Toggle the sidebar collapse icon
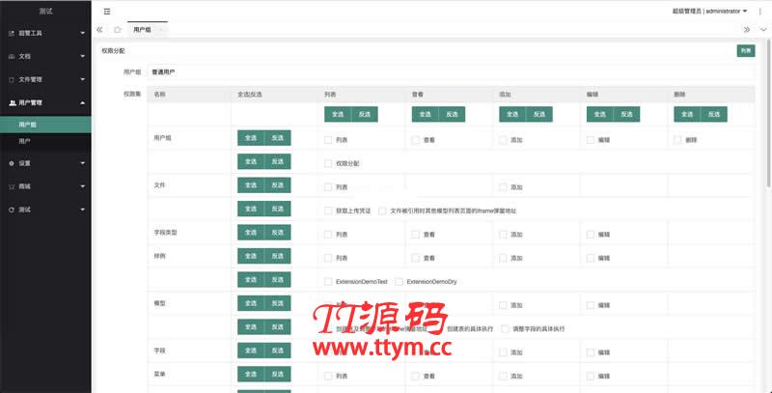 (107, 12)
